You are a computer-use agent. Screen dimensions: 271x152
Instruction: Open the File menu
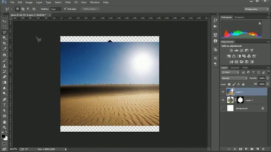pyautogui.click(x=12, y=3)
